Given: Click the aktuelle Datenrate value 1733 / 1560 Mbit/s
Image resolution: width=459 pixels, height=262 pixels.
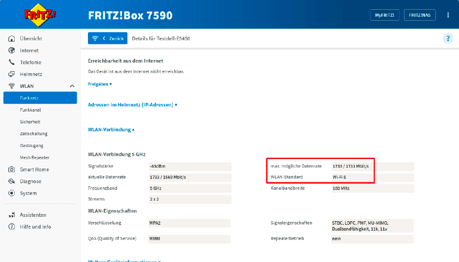Looking at the screenshot, I should coord(190,177).
